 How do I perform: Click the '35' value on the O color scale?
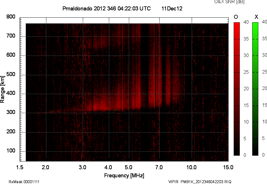pyautogui.click(x=246, y=39)
